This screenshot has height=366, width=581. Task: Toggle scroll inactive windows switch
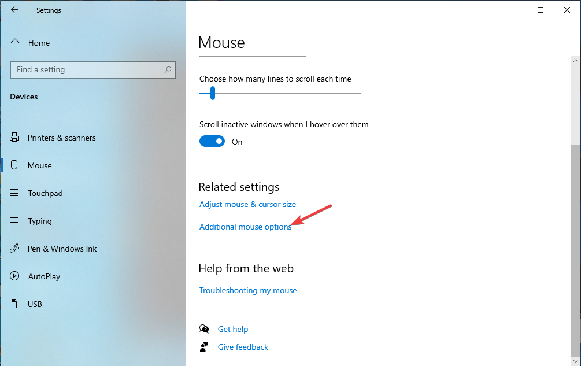pos(212,142)
